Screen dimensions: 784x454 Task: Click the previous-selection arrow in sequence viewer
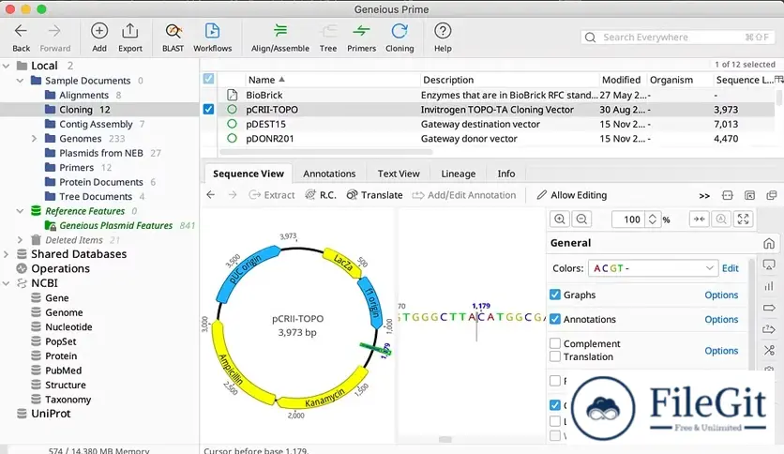[210, 195]
